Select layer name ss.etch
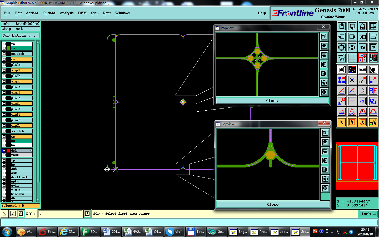The height and width of the screenshot is (237, 379). [x=21, y=131]
